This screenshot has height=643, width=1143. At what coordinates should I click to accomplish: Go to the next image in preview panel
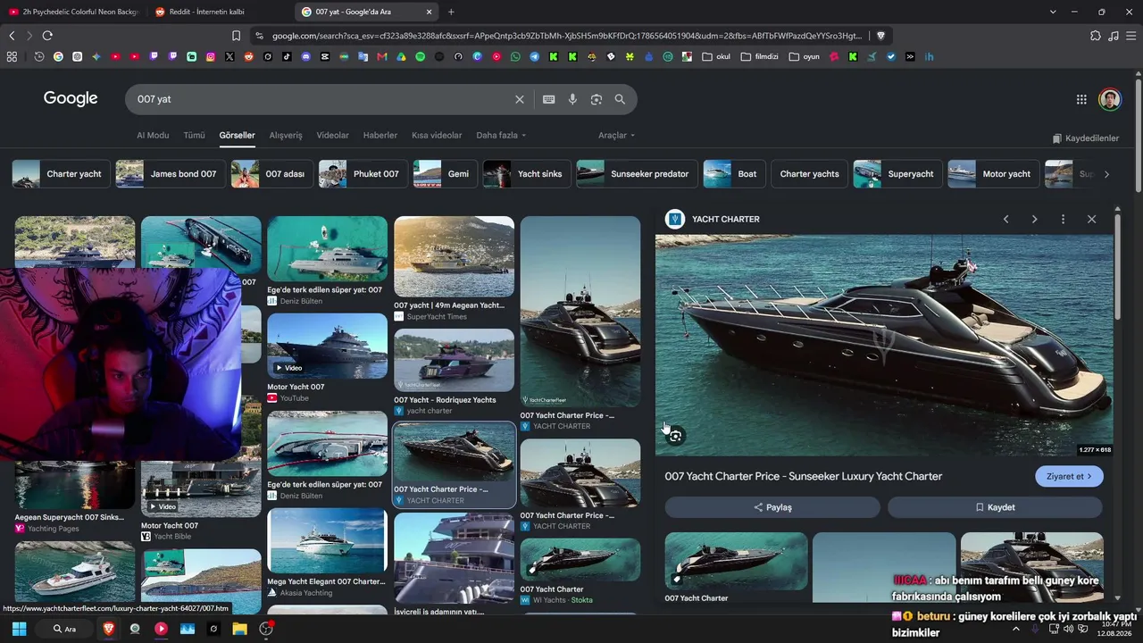pos(1034,219)
